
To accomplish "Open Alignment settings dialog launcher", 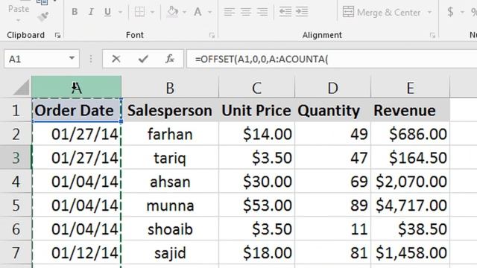I will click(x=432, y=35).
